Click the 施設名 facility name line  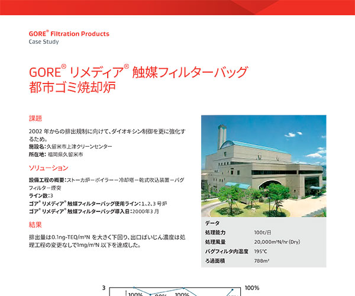click(x=70, y=147)
